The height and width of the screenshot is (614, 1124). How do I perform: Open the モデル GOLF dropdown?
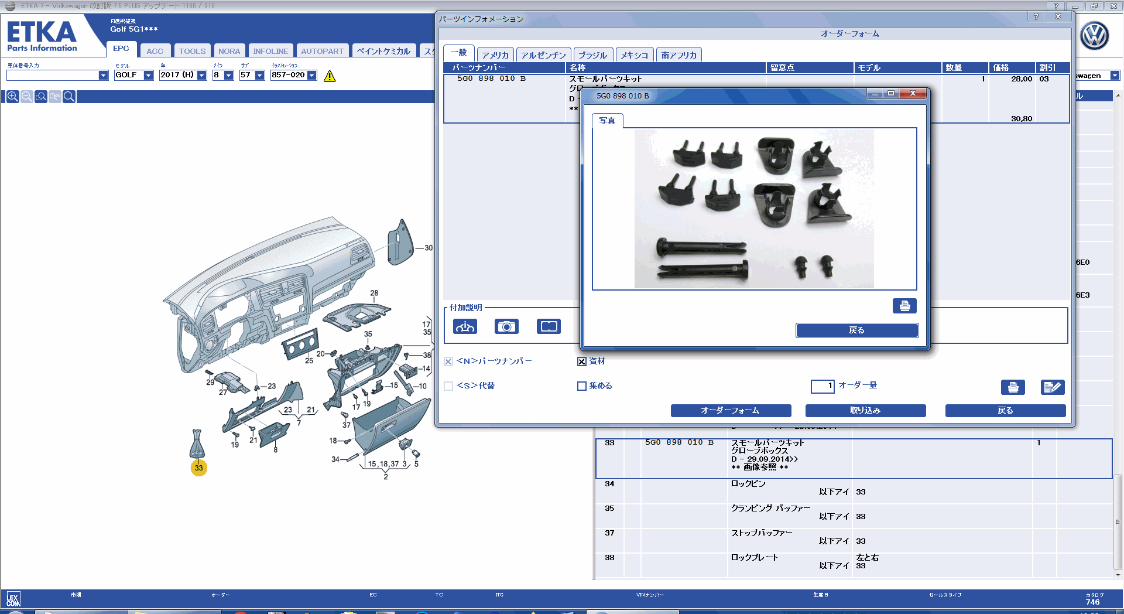click(148, 76)
